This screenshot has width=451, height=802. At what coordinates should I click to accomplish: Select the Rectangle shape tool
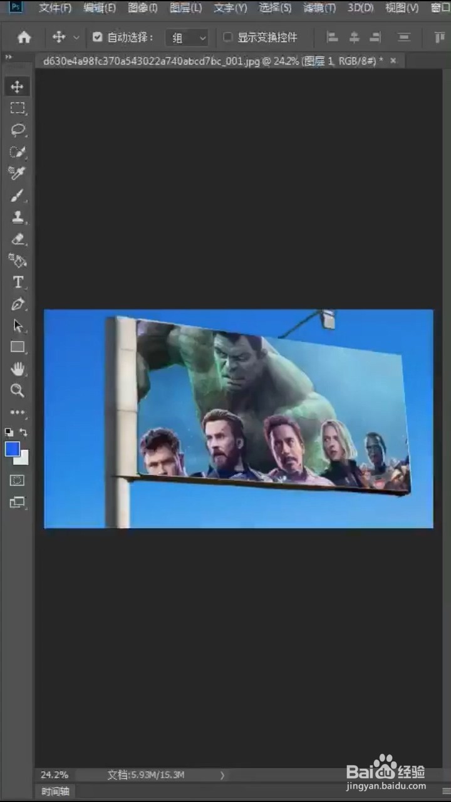[x=17, y=347]
